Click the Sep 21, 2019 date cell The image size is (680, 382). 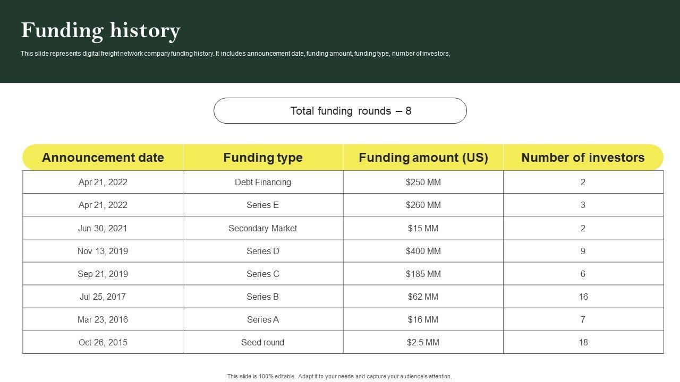(x=103, y=274)
